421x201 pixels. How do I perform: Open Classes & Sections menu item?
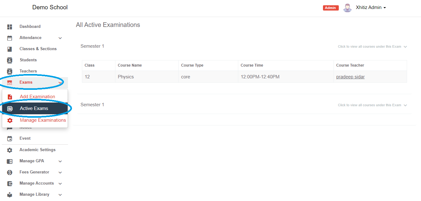click(38, 49)
